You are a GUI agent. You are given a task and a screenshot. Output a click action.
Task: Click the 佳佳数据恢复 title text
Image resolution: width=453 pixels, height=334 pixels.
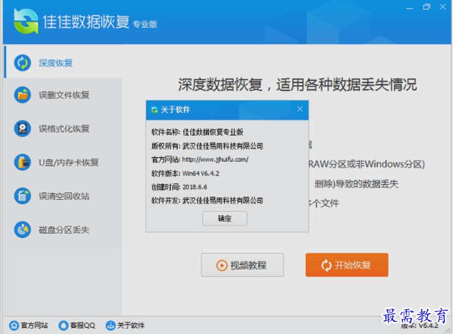coord(86,22)
